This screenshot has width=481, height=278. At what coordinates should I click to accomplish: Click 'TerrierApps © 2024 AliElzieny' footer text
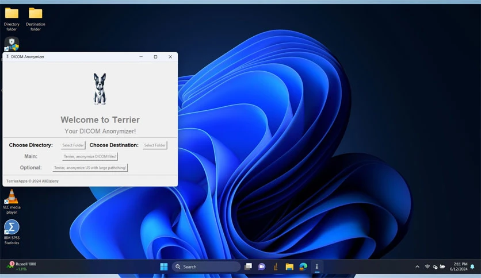point(32,181)
